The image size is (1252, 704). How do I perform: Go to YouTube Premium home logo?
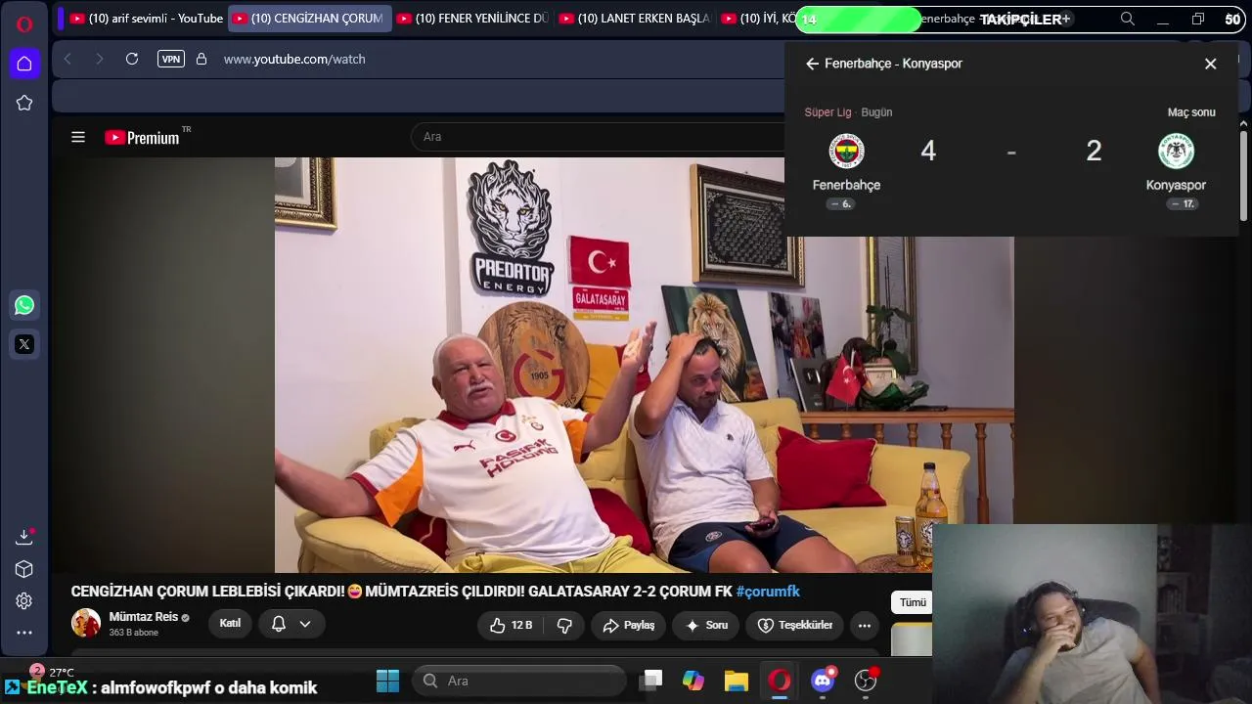coord(143,138)
